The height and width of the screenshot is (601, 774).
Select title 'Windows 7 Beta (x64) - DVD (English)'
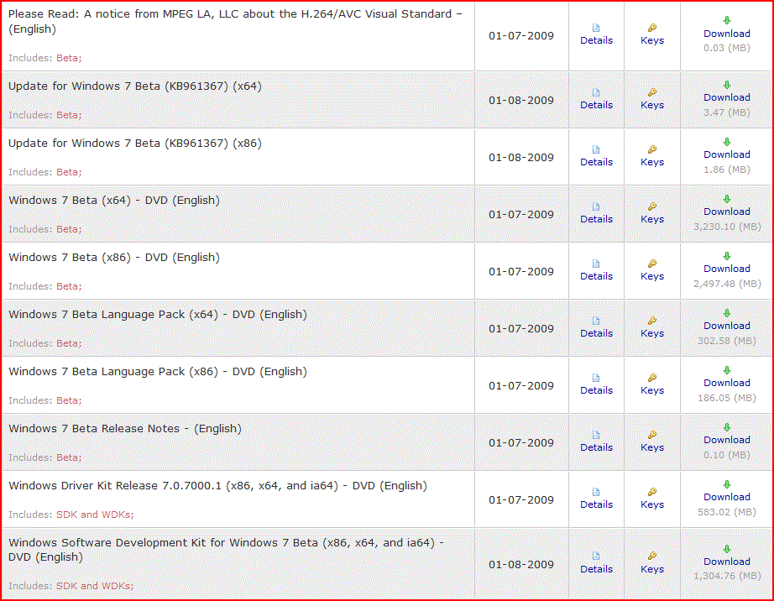(x=114, y=201)
